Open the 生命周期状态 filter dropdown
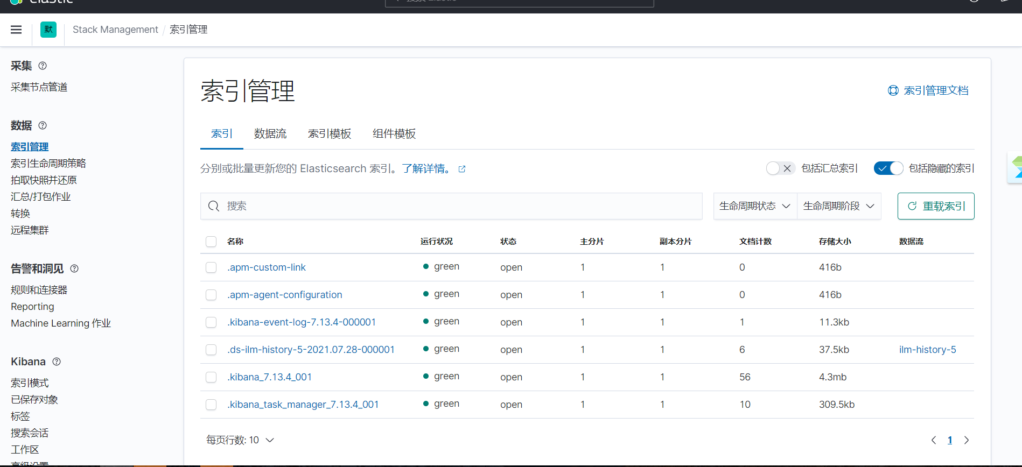 [x=755, y=206]
